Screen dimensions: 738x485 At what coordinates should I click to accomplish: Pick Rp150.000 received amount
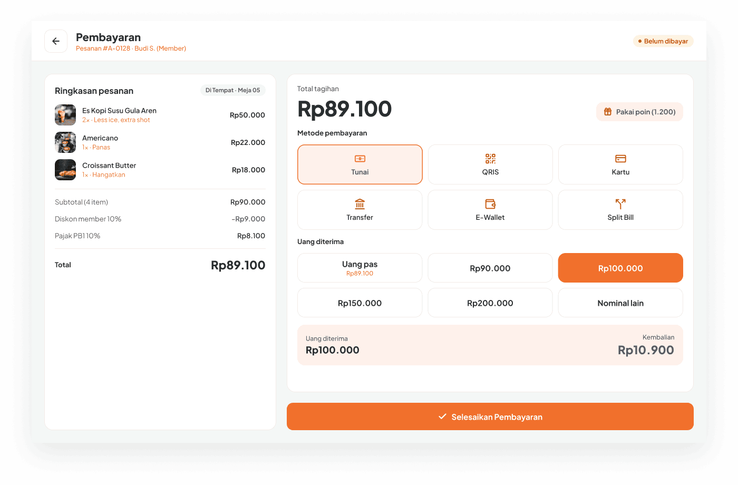[x=360, y=303]
